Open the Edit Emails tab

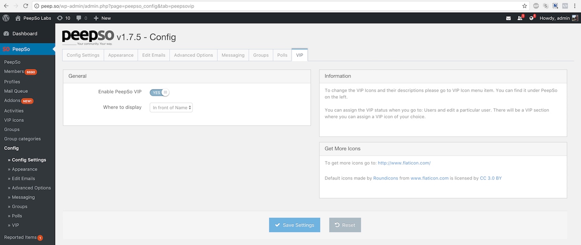[154, 55]
